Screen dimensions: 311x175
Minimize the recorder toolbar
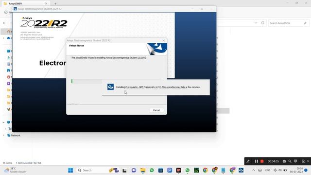(x=303, y=161)
